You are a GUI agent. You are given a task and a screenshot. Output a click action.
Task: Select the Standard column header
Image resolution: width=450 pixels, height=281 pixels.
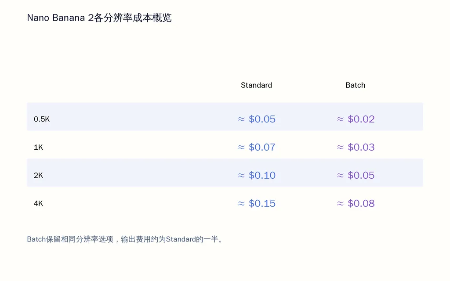click(256, 85)
